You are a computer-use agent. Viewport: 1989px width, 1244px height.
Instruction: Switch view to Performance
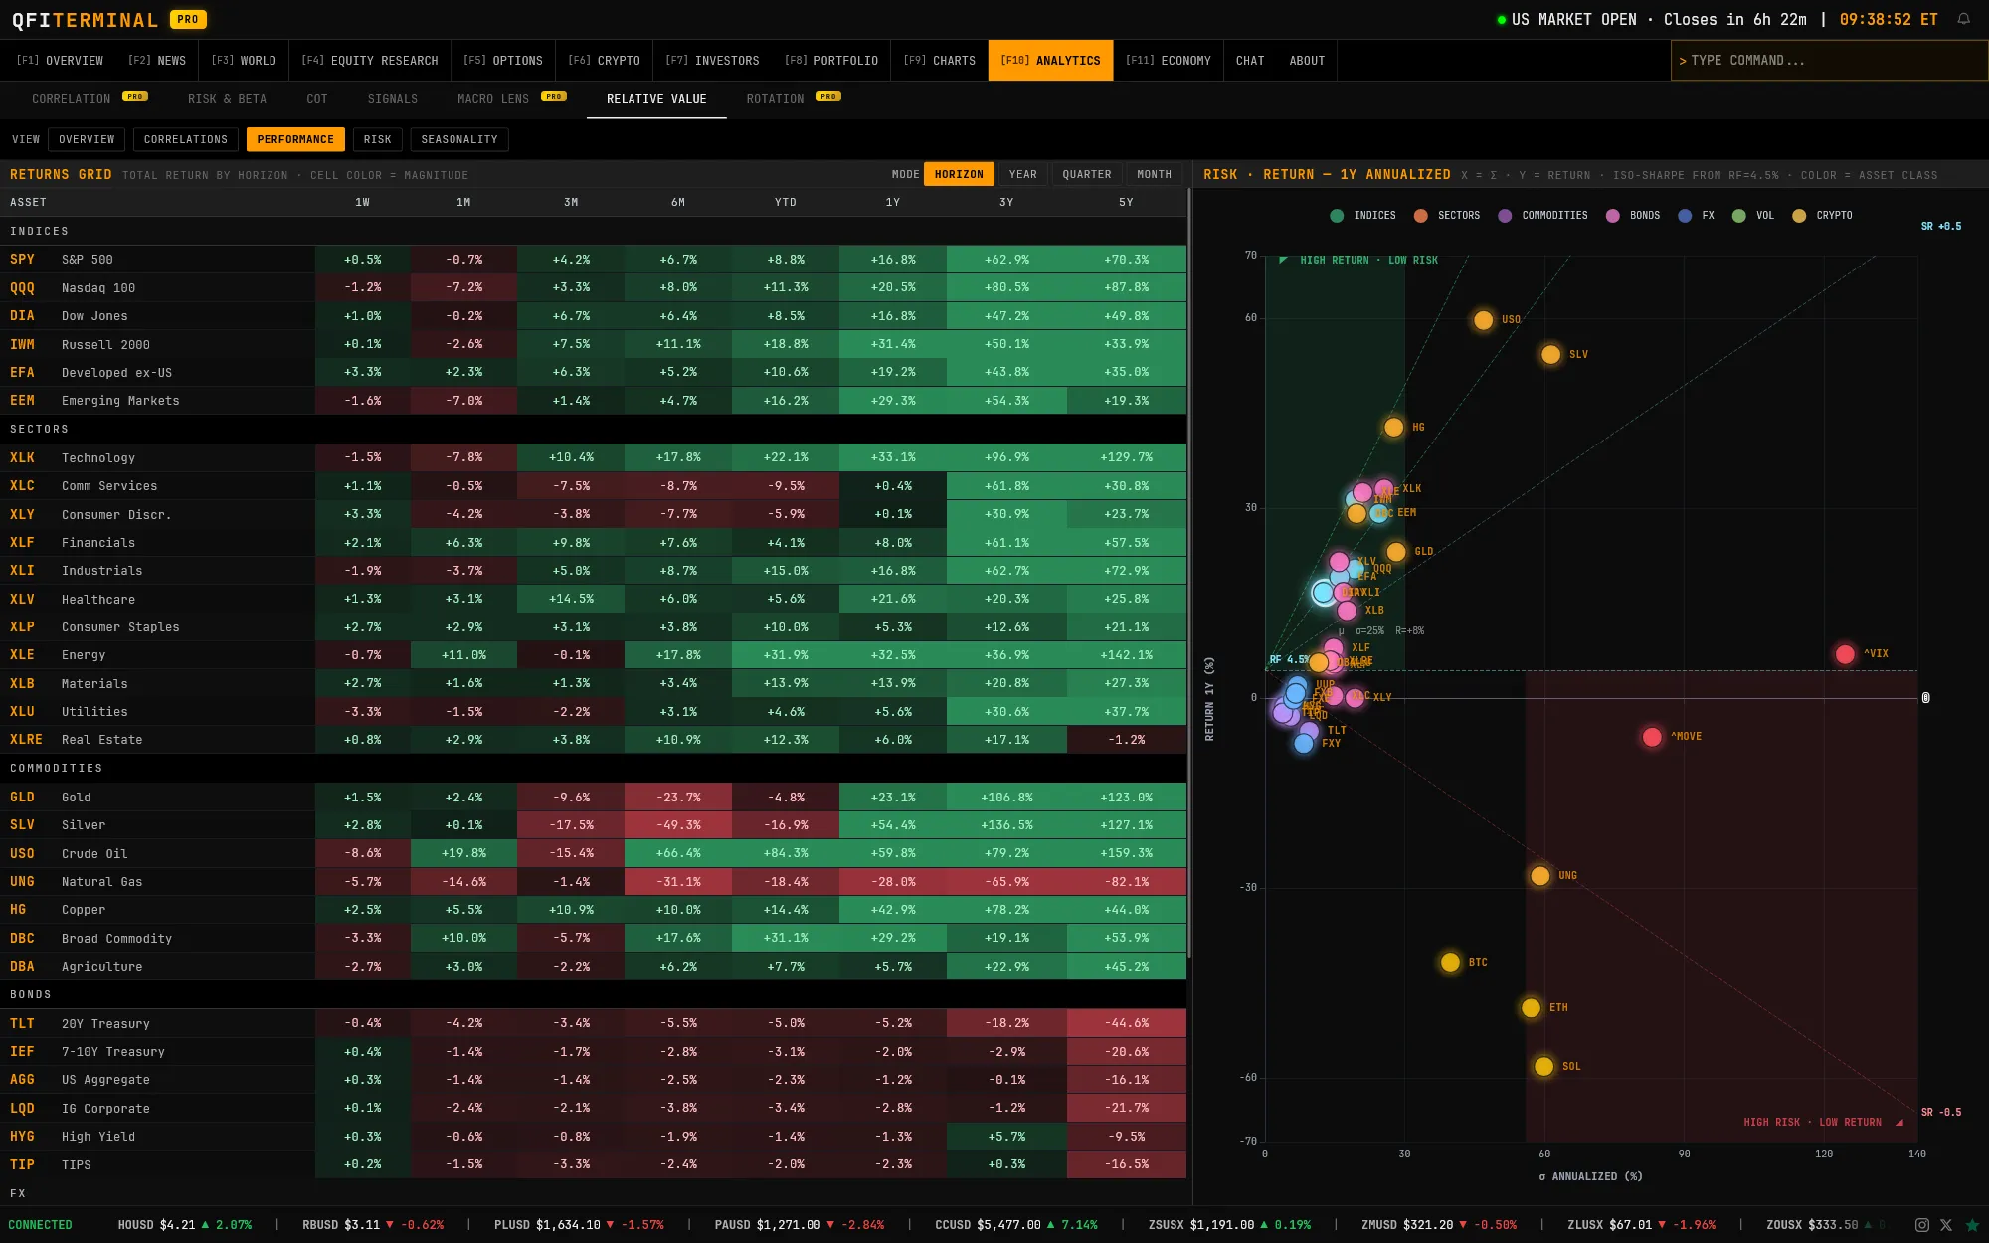pos(295,140)
